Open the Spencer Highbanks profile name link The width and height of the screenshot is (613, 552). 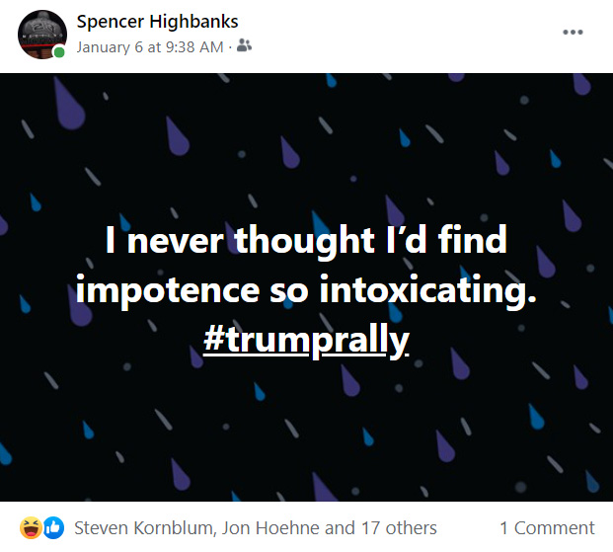tap(157, 22)
